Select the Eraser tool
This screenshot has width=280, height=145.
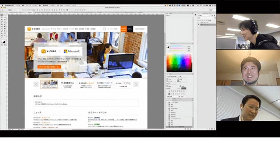click(x=2, y=26)
